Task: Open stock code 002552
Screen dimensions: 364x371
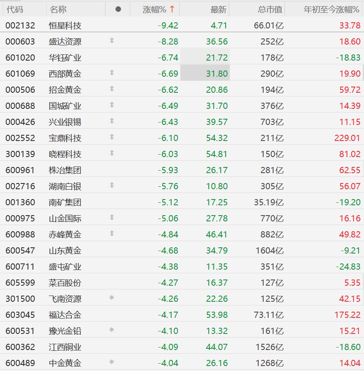Action: pyautogui.click(x=20, y=138)
